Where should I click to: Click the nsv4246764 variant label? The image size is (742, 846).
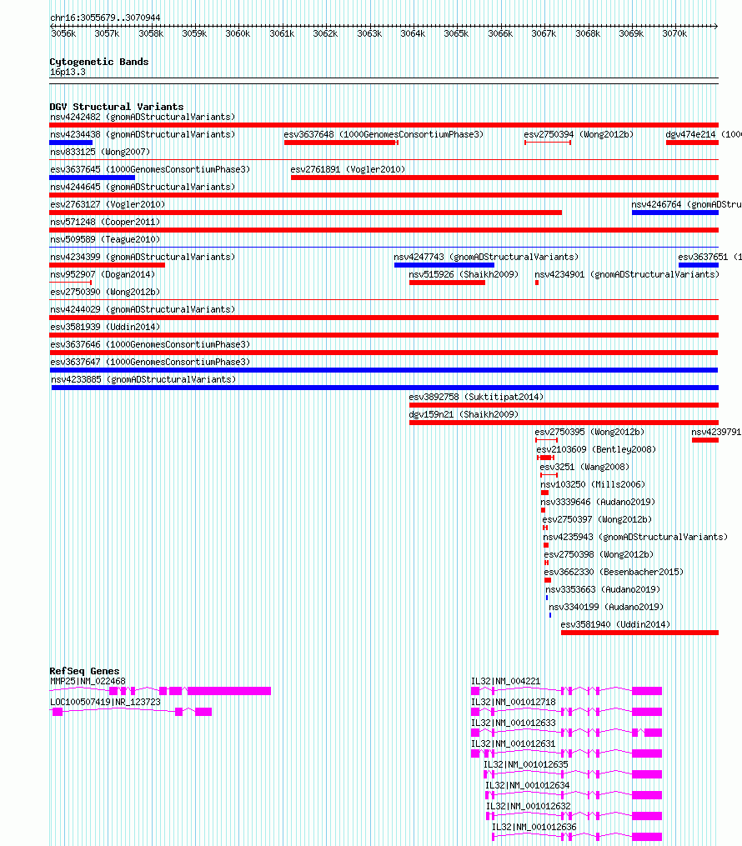coord(686,204)
